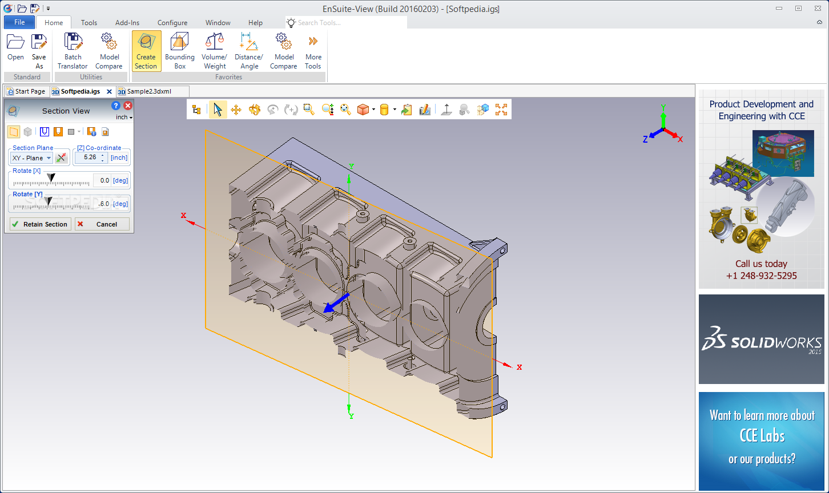Toggle the blue outline section cap option
The width and height of the screenshot is (829, 493).
[x=45, y=132]
